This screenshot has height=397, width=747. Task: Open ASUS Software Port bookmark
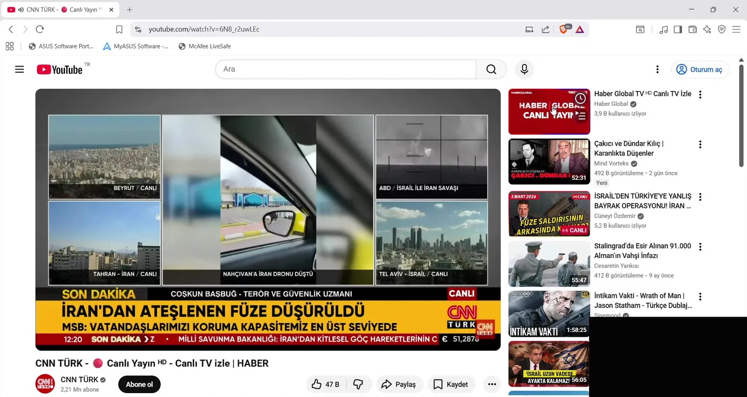pos(61,46)
